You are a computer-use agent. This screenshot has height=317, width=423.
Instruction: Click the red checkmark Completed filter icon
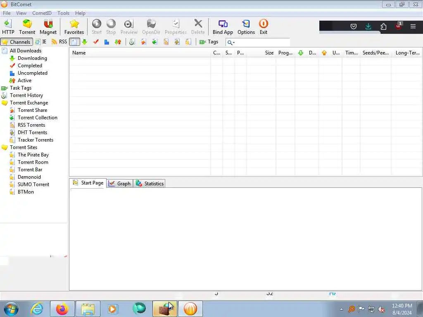(x=96, y=42)
